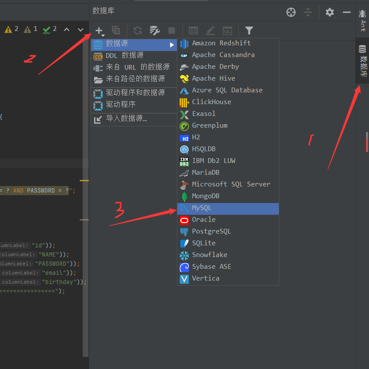Click the "NAME" string in code
The image size is (369, 369).
49,254
